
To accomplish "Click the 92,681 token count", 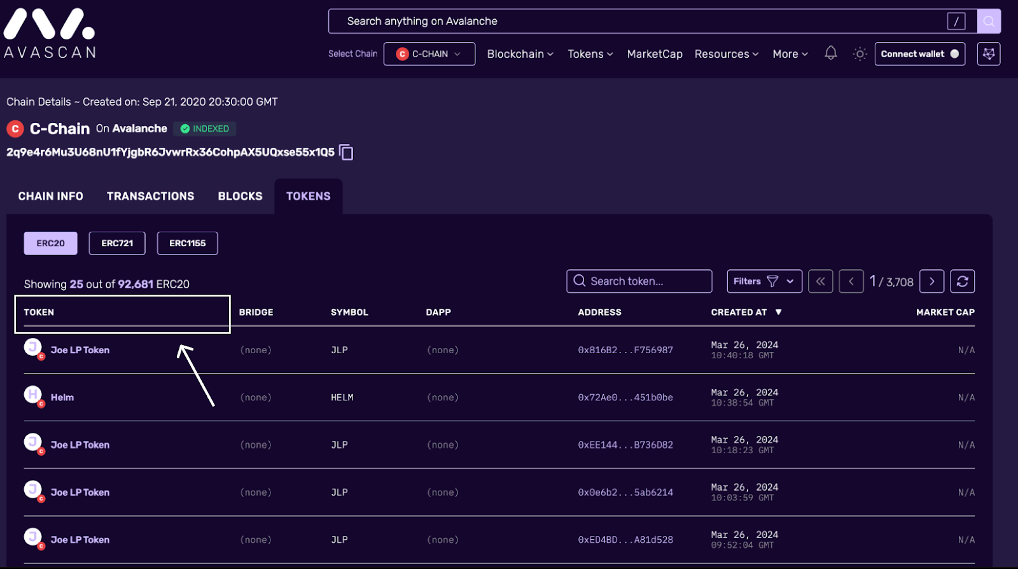I will tap(136, 284).
